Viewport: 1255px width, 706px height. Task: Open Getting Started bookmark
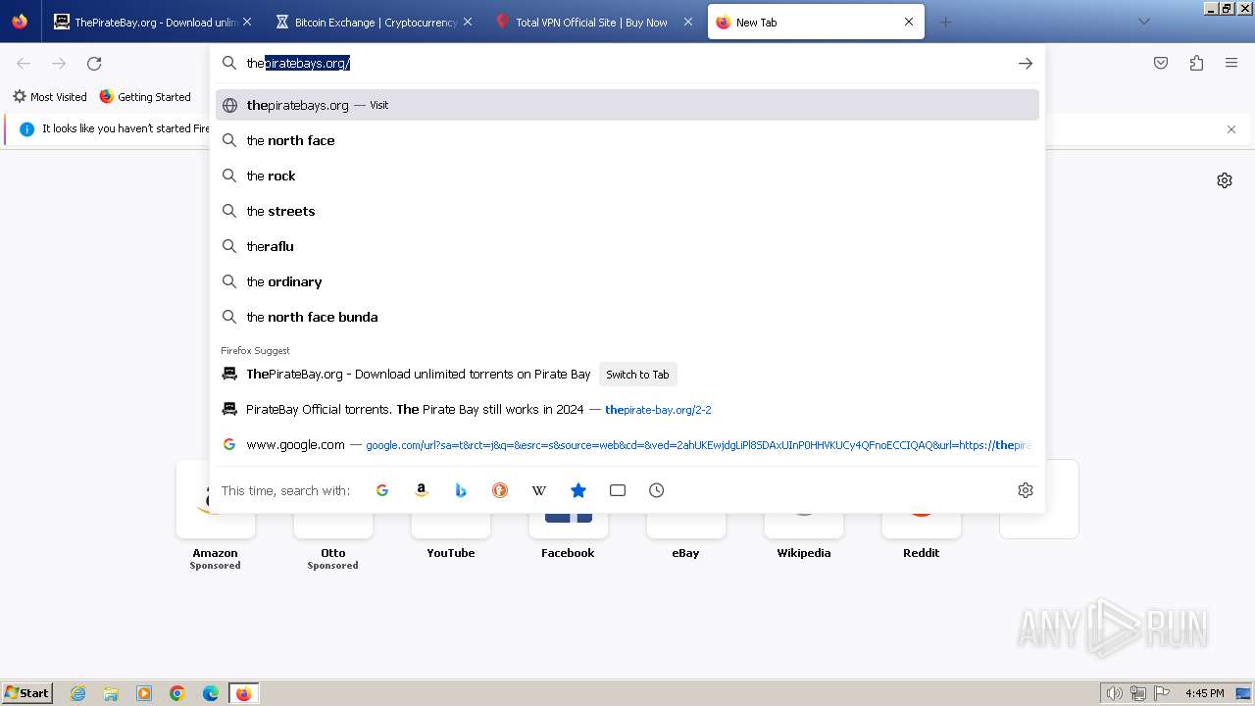click(145, 97)
